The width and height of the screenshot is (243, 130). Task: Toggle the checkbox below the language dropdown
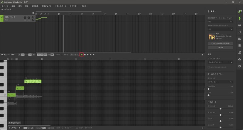209,67
